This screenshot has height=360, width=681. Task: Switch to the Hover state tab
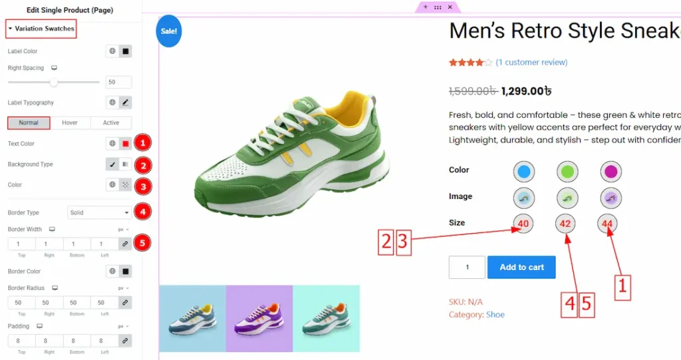point(70,123)
